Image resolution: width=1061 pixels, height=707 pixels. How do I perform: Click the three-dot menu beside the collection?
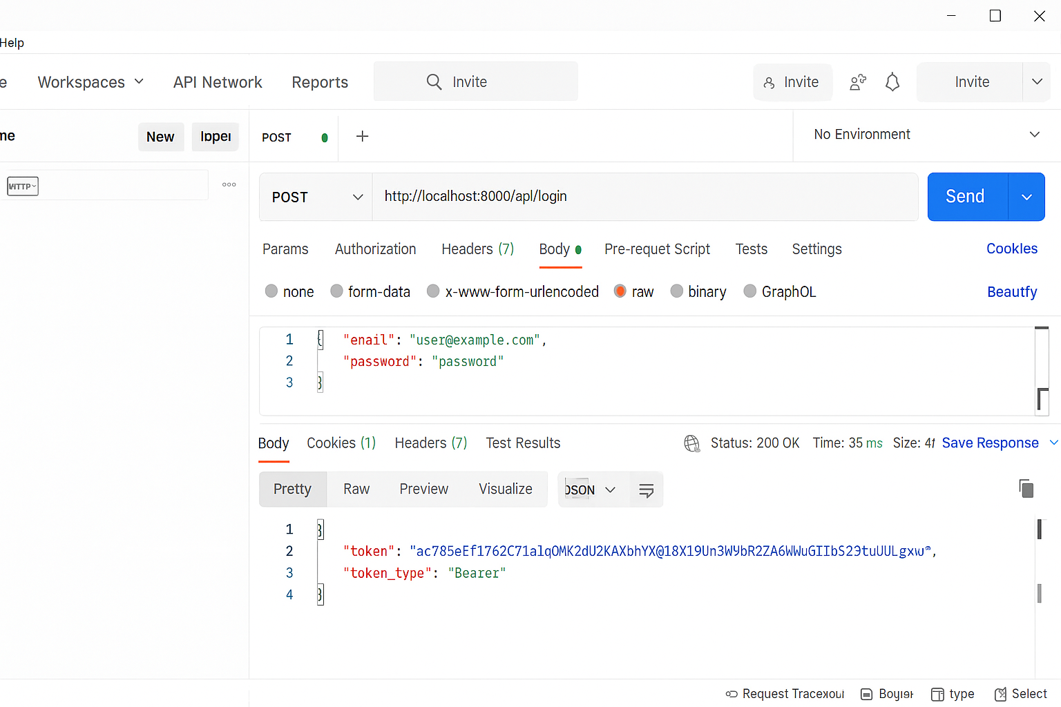[x=229, y=184]
